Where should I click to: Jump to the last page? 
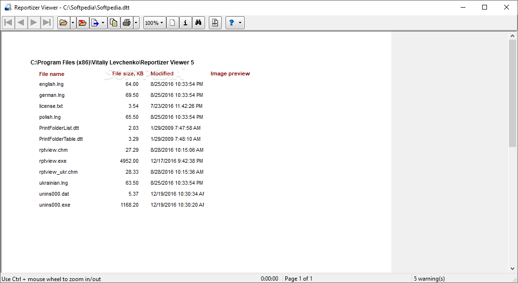pyautogui.click(x=47, y=23)
